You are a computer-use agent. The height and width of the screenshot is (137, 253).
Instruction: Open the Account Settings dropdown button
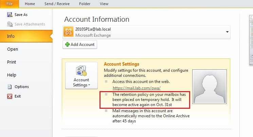(x=82, y=75)
